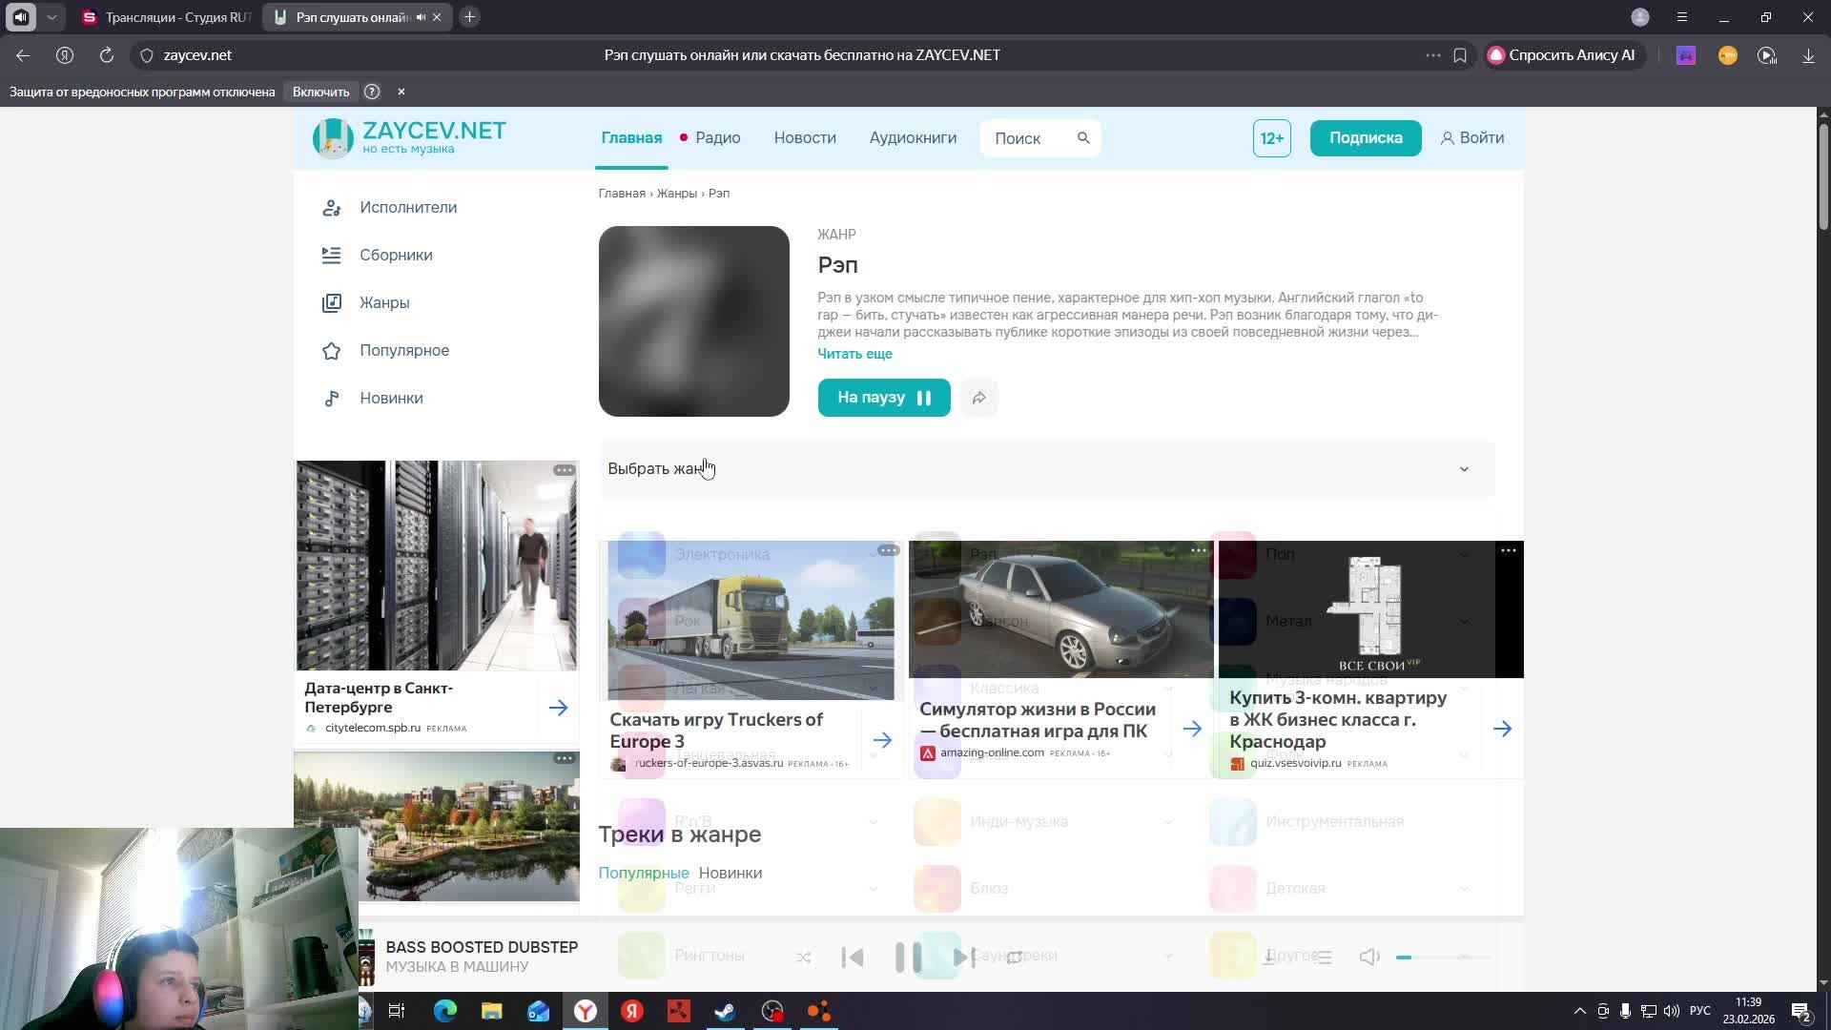Skip to the previous track in player
This screenshot has height=1030, width=1831.
[853, 957]
